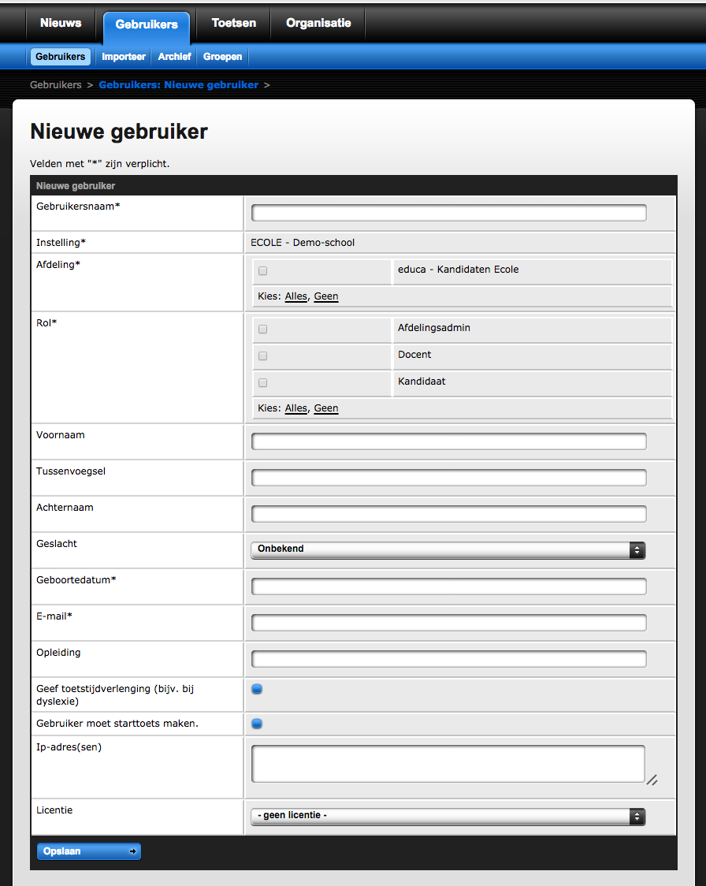706x886 pixels.
Task: Enable the Afdelingsadmin role checkbox
Action: pos(263,329)
